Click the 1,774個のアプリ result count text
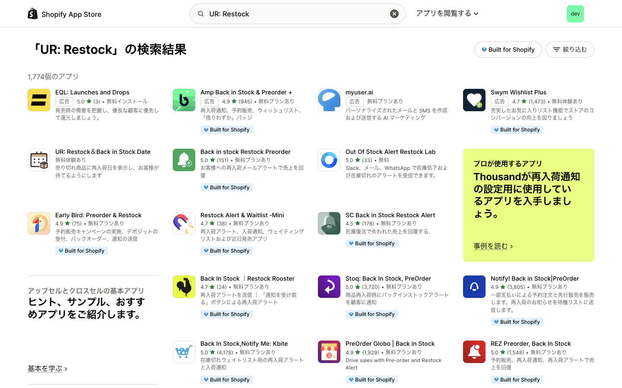Image resolution: width=622 pixels, height=388 pixels. click(53, 77)
